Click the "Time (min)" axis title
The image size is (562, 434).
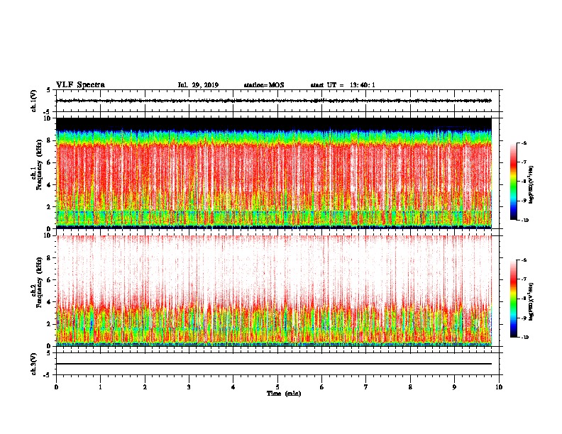[284, 394]
